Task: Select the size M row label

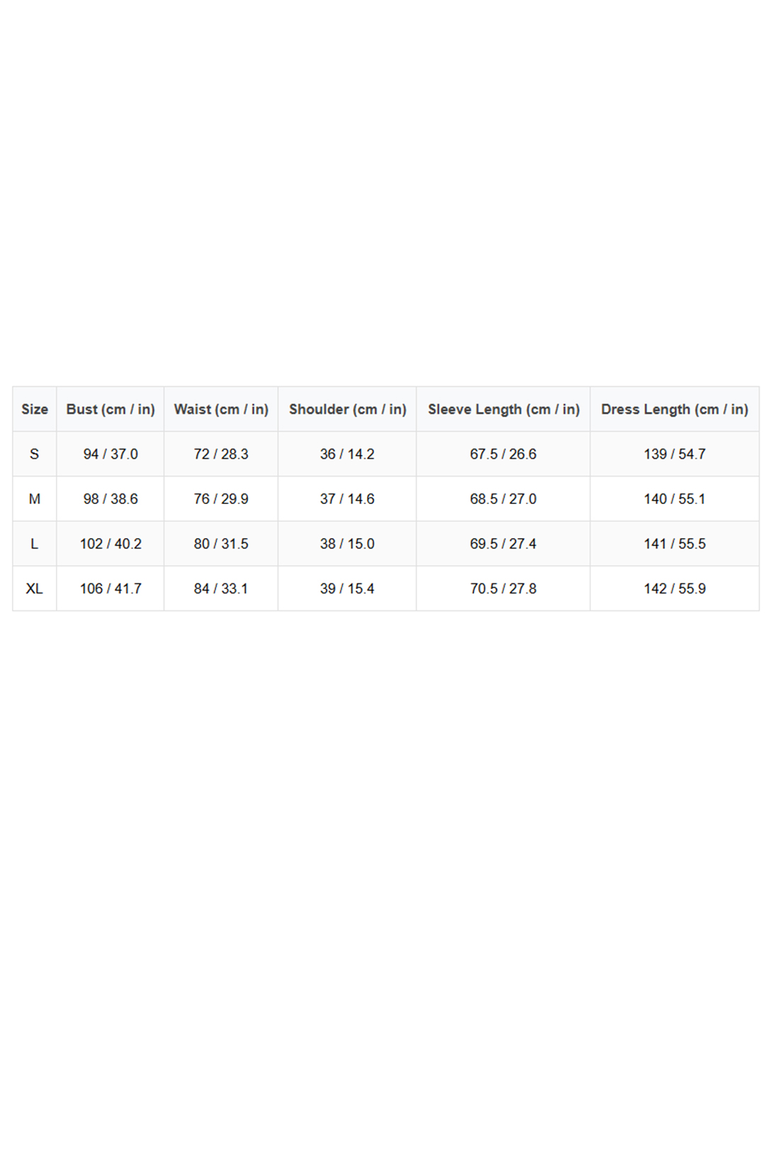Action: pos(35,499)
